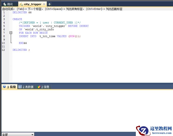The height and width of the screenshot is (136, 173).
Task: Click END$$ on line 10
Action: (x=23, y=43)
